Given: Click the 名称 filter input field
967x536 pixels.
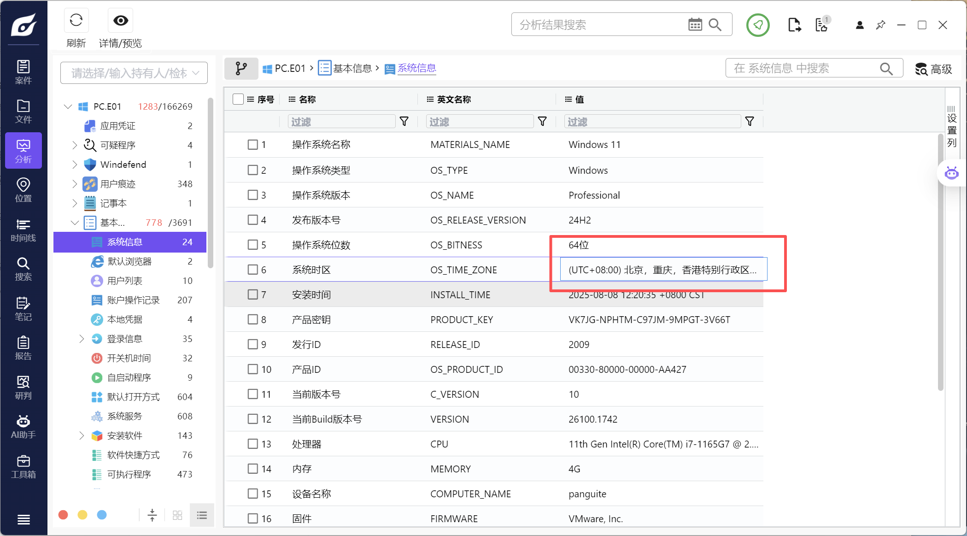Looking at the screenshot, I should 341,122.
